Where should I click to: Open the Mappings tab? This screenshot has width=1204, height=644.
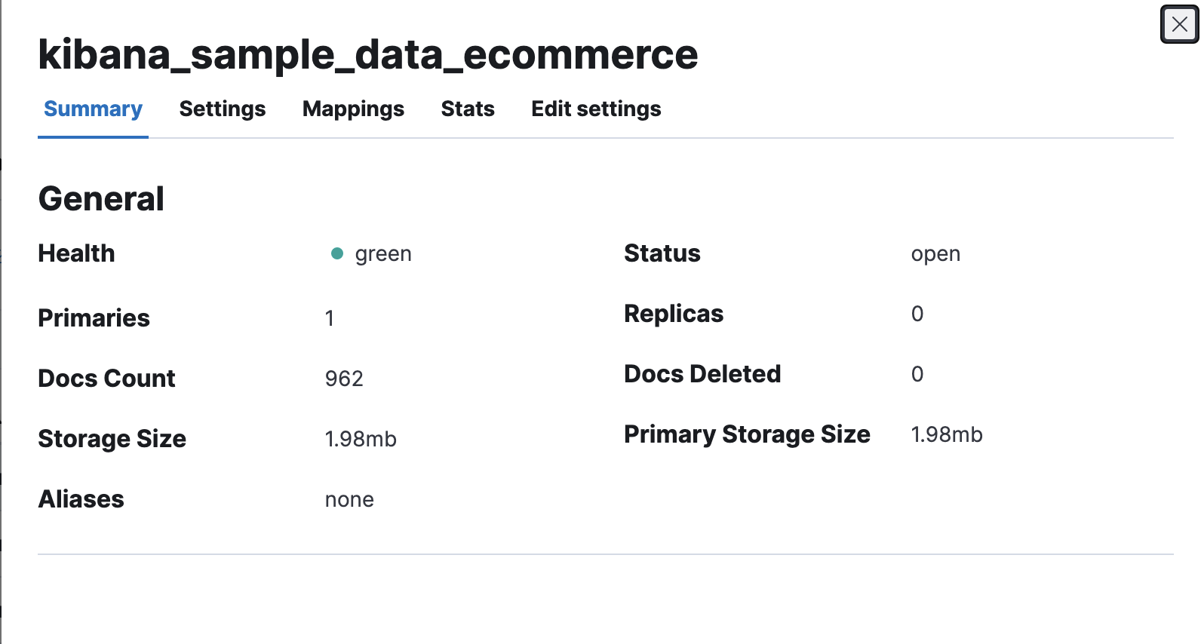pyautogui.click(x=353, y=109)
